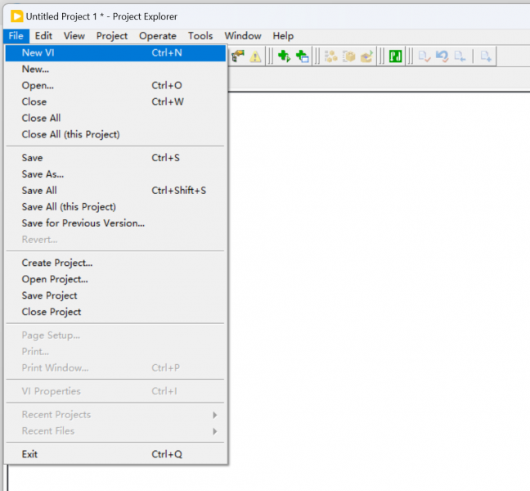Open the Window menu
Screen dimensions: 530x491
pyautogui.click(x=243, y=36)
